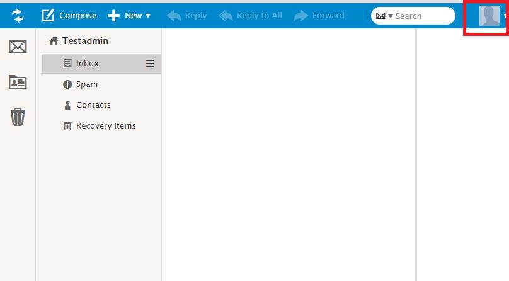Click the user profile avatar
This screenshot has height=281, width=509.
[489, 15]
